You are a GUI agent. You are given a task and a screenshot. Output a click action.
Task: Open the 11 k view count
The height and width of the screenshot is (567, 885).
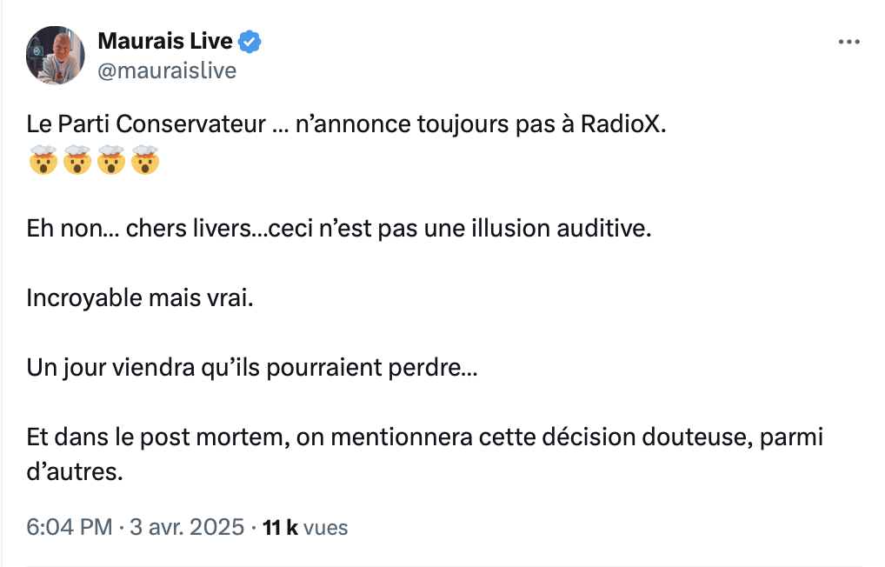point(280,528)
